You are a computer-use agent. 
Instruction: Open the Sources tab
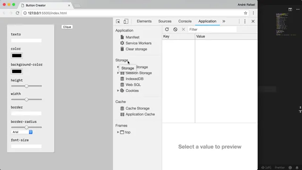pos(165,21)
